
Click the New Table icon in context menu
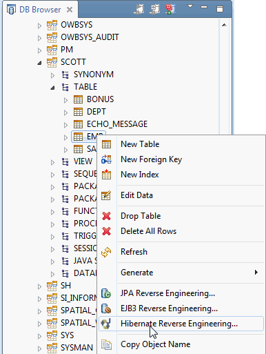pyautogui.click(x=106, y=144)
